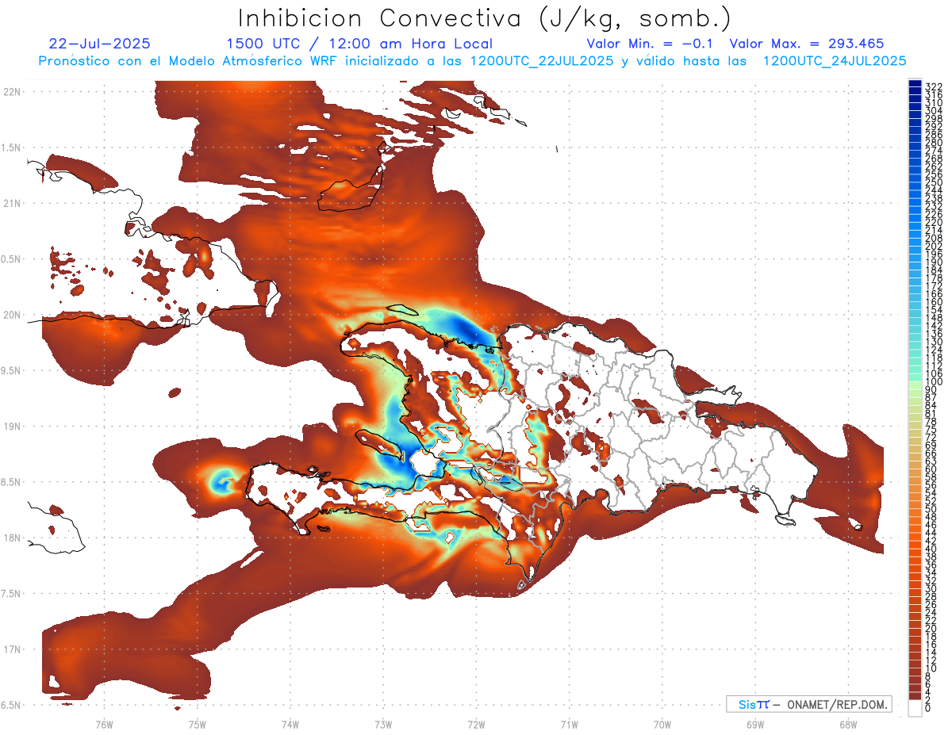Image resolution: width=952 pixels, height=735 pixels.
Task: Click the "21N" latitude label
Action: pos(12,203)
